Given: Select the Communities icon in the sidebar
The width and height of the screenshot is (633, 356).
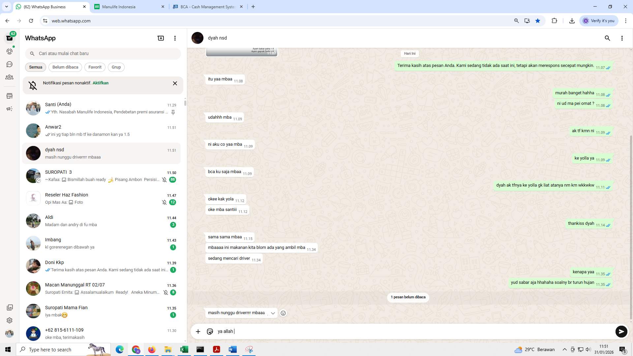Looking at the screenshot, I should point(10,77).
